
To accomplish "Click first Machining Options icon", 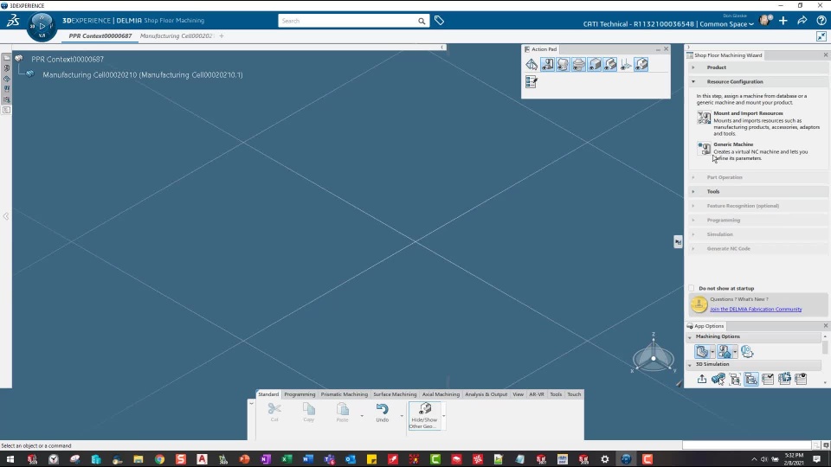I will 702,352.
